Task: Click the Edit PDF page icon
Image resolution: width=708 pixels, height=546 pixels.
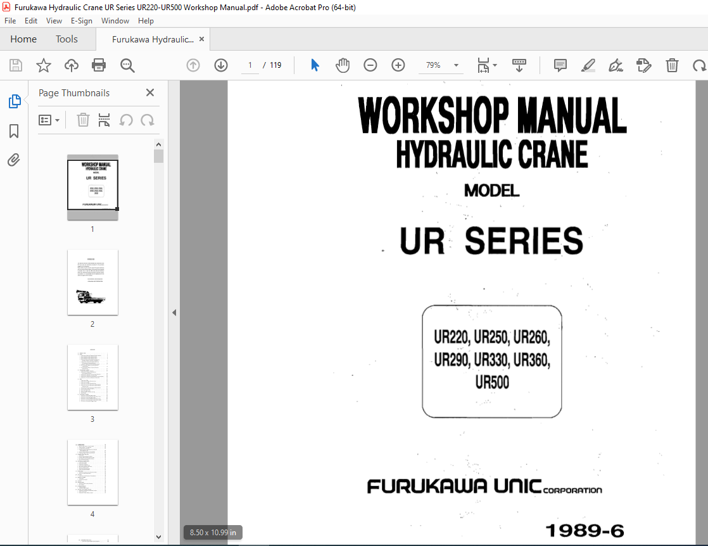Action: pyautogui.click(x=644, y=65)
